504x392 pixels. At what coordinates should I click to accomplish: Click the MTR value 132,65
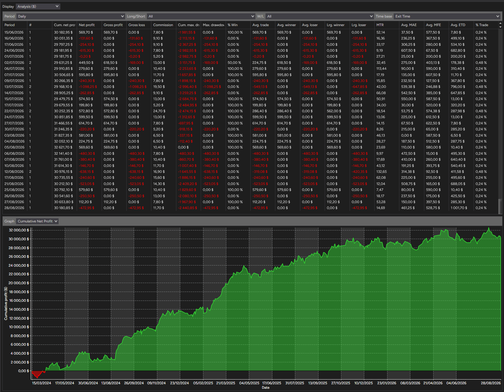pos(381,172)
